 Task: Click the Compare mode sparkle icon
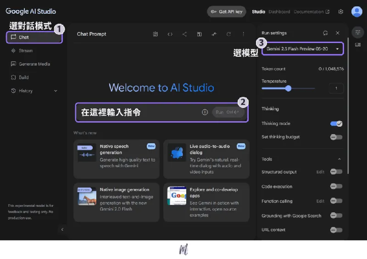click(214, 34)
